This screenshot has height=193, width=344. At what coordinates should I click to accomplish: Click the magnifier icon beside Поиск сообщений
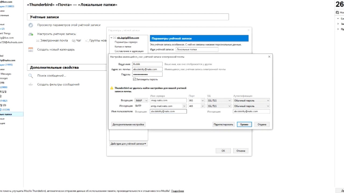[x=31, y=76]
